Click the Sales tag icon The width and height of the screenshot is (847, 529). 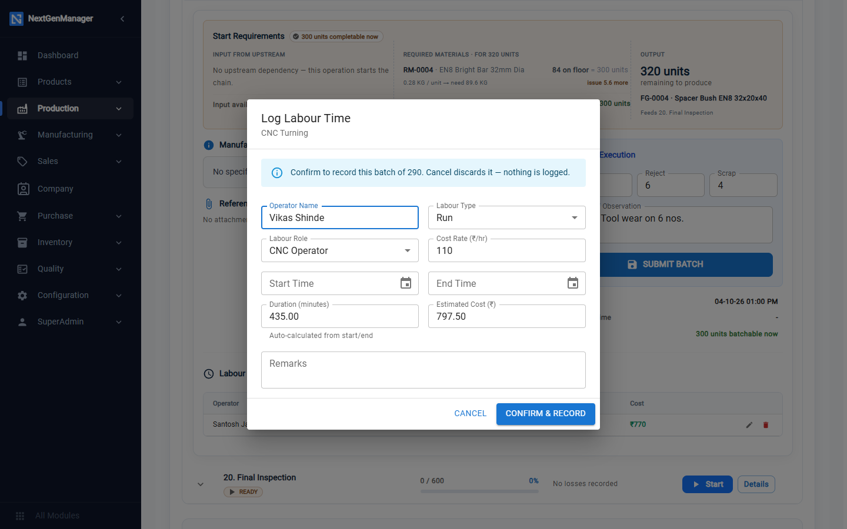22,162
